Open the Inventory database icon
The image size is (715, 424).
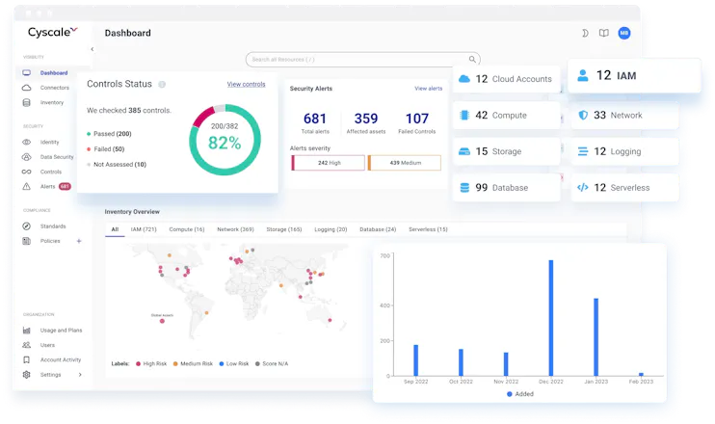point(26,102)
